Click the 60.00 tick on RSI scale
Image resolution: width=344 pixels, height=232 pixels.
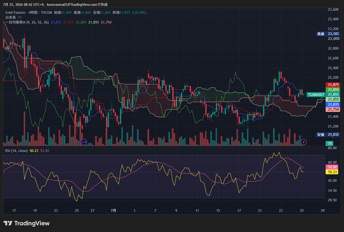(332, 162)
